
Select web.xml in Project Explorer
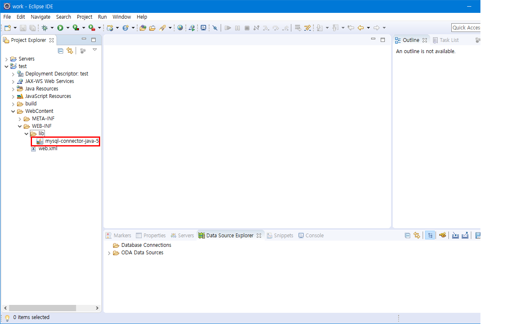[x=44, y=149]
